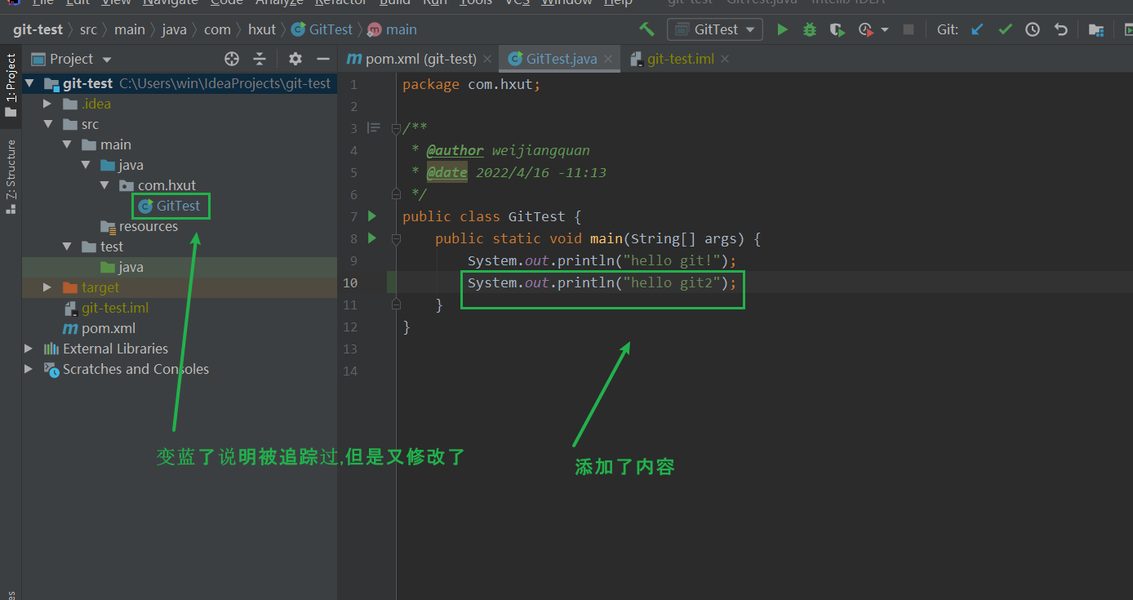Click "package com.hxut;" on line 1
1133x600 pixels.
[x=471, y=84]
